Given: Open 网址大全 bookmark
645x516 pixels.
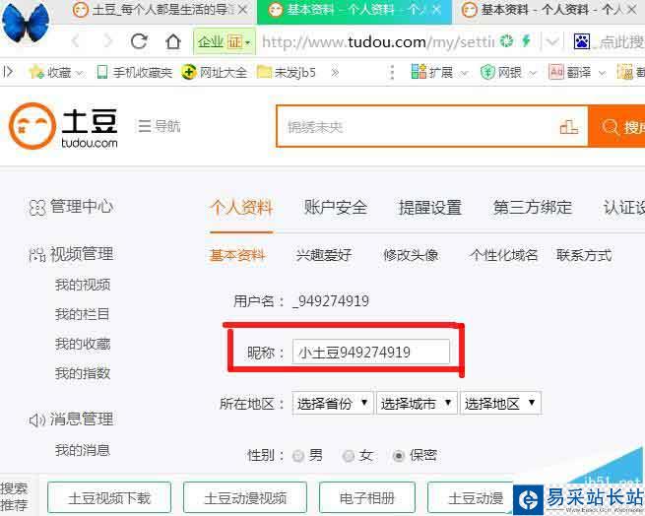Looking at the screenshot, I should click(x=215, y=73).
